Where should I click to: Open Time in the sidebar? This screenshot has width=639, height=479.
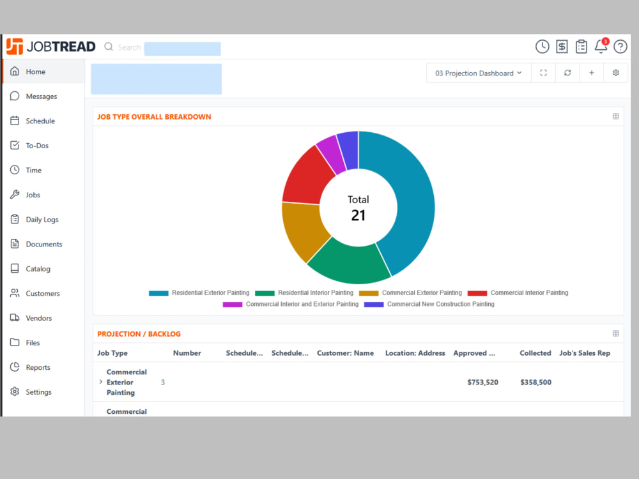43,171
